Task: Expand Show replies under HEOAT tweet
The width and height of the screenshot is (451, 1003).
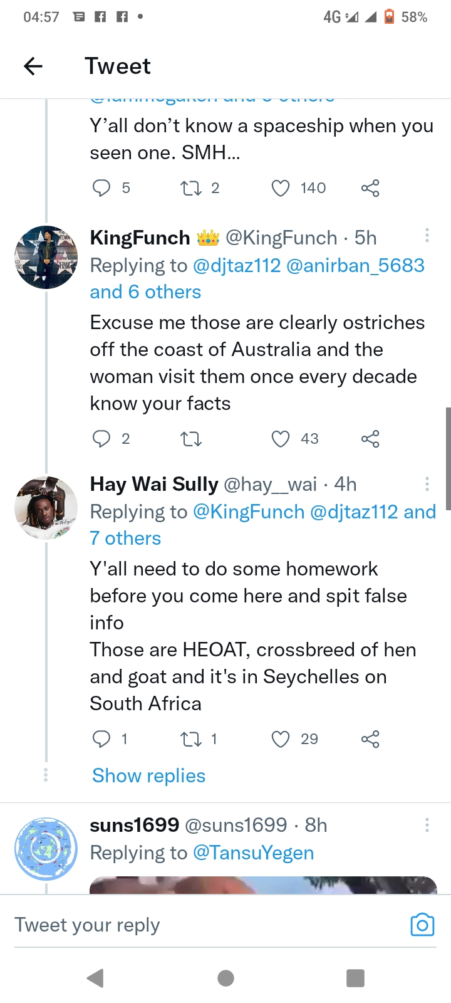Action: (148, 775)
